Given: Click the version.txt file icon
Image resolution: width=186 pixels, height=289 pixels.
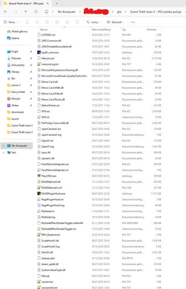Looking at the screenshot, I should 39,282.
